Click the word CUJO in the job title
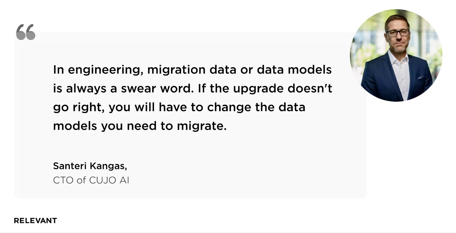 coord(103,180)
